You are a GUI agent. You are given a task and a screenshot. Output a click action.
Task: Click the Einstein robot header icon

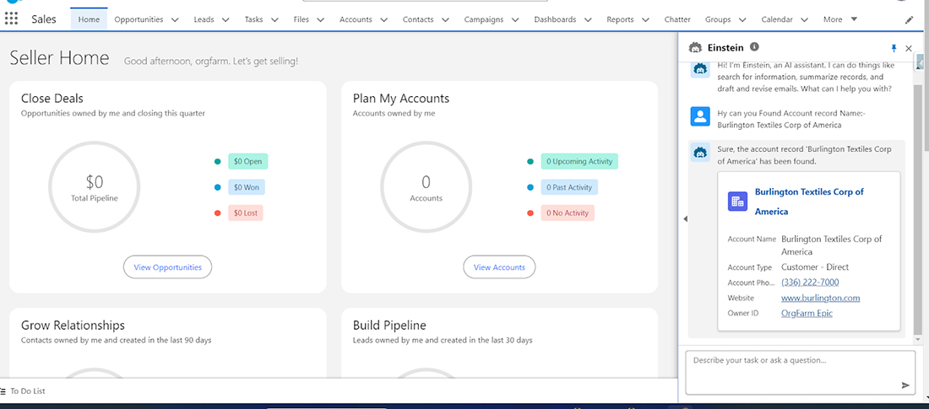pyautogui.click(x=694, y=47)
